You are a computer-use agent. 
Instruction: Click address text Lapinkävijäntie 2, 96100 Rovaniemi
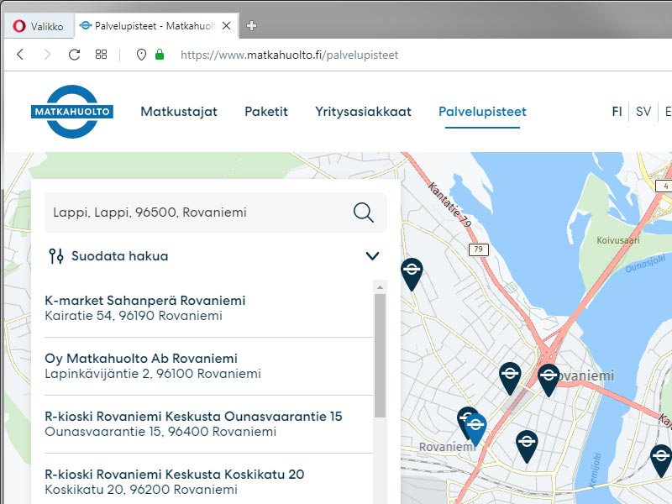click(x=153, y=374)
